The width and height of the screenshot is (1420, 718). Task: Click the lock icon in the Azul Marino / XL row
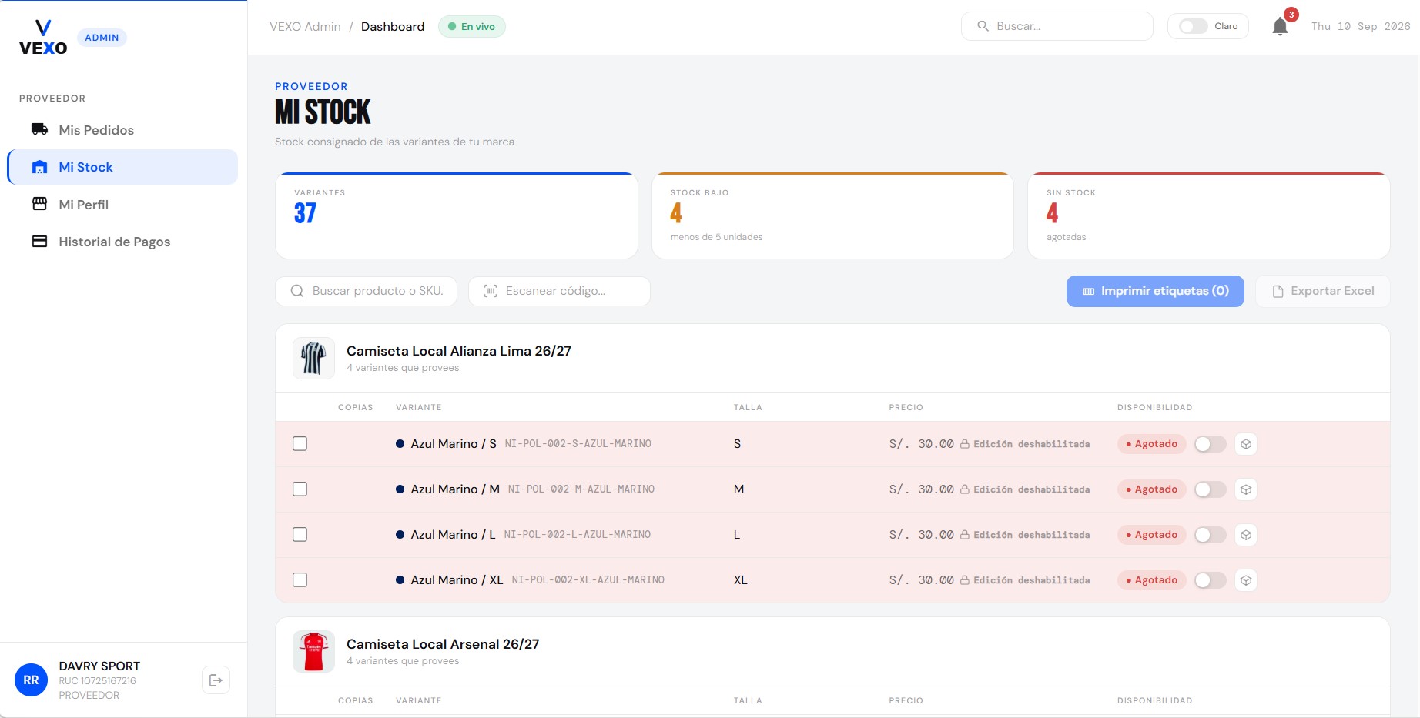pos(964,580)
